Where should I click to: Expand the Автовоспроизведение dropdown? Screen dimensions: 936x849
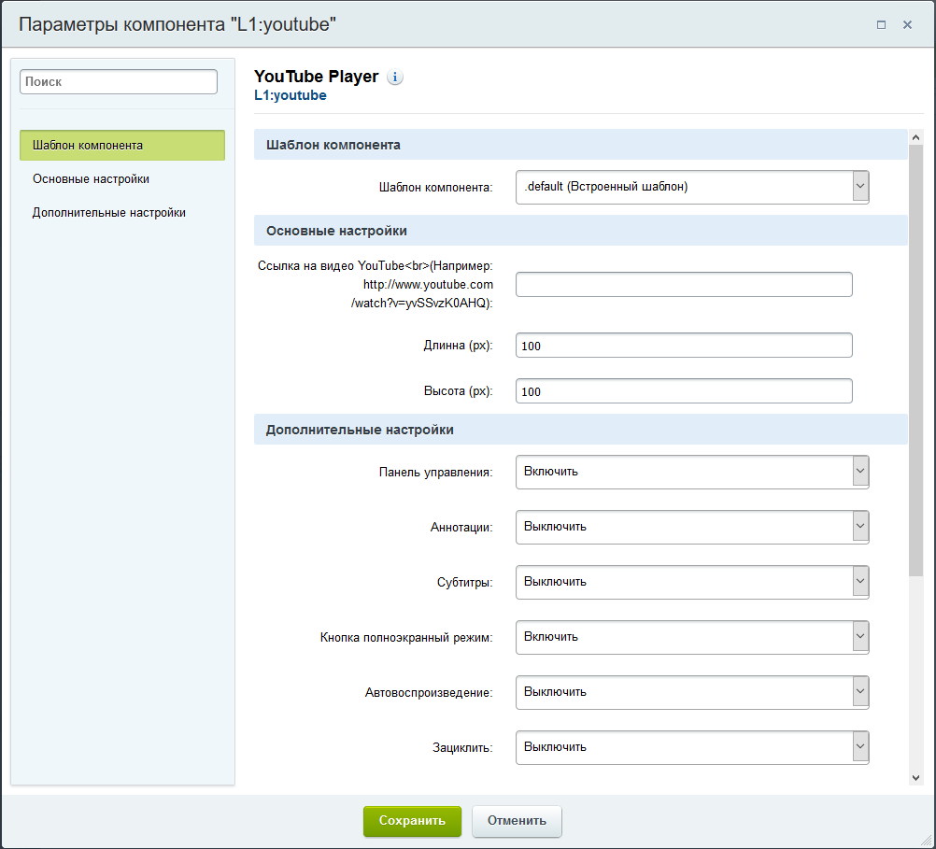pos(692,692)
